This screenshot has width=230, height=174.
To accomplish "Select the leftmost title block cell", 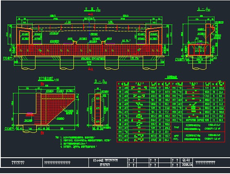I will (x=22, y=163).
